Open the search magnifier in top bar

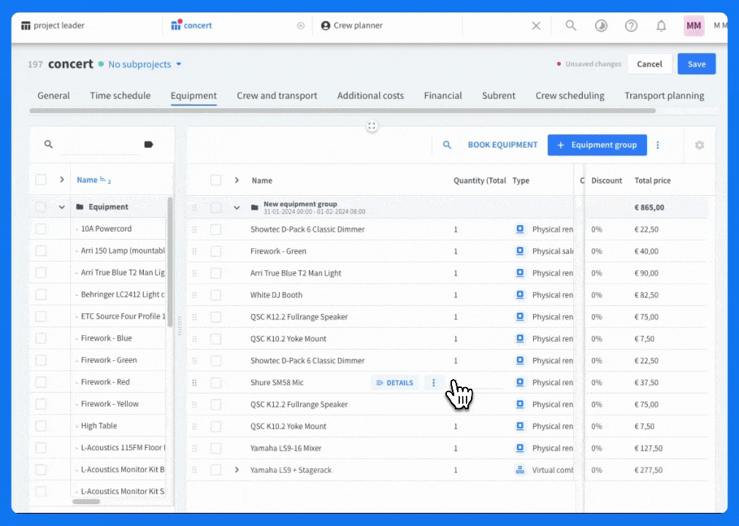(x=571, y=26)
